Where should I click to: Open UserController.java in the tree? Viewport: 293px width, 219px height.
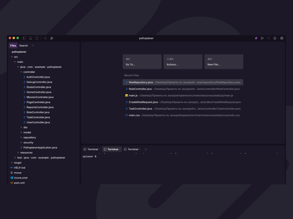click(x=38, y=122)
